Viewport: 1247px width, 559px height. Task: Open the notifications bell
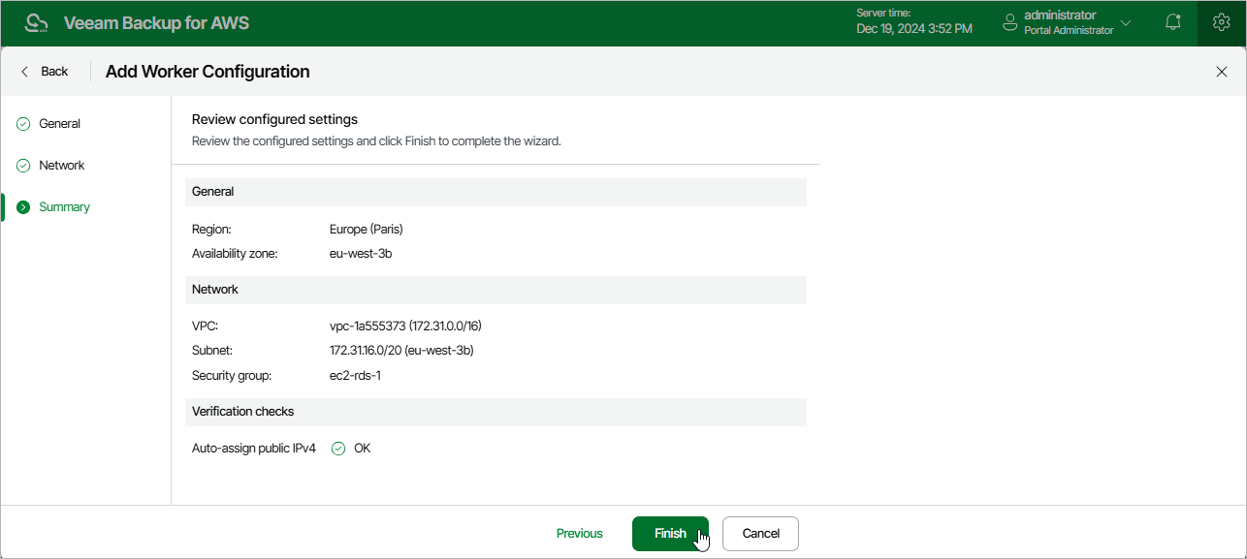click(x=1173, y=23)
